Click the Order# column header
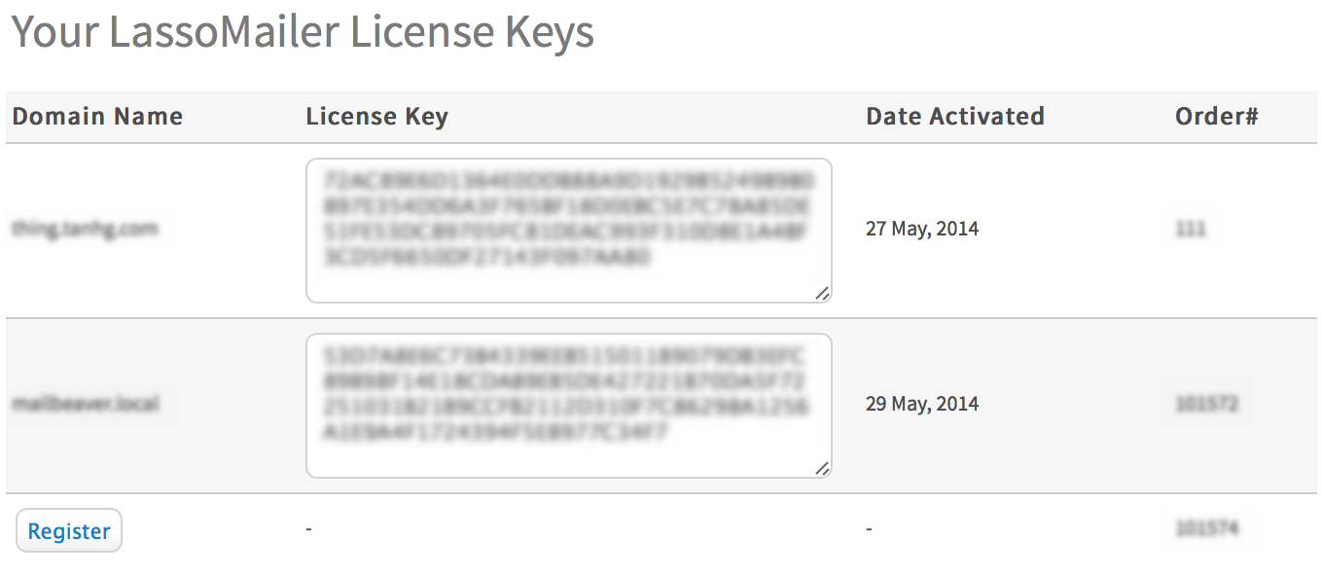This screenshot has width=1321, height=576. (1216, 117)
